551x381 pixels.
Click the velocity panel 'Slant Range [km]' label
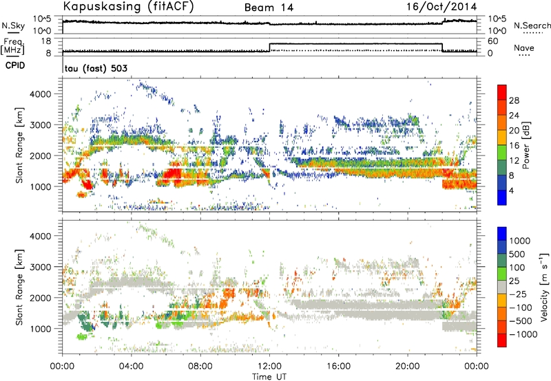click(x=19, y=287)
